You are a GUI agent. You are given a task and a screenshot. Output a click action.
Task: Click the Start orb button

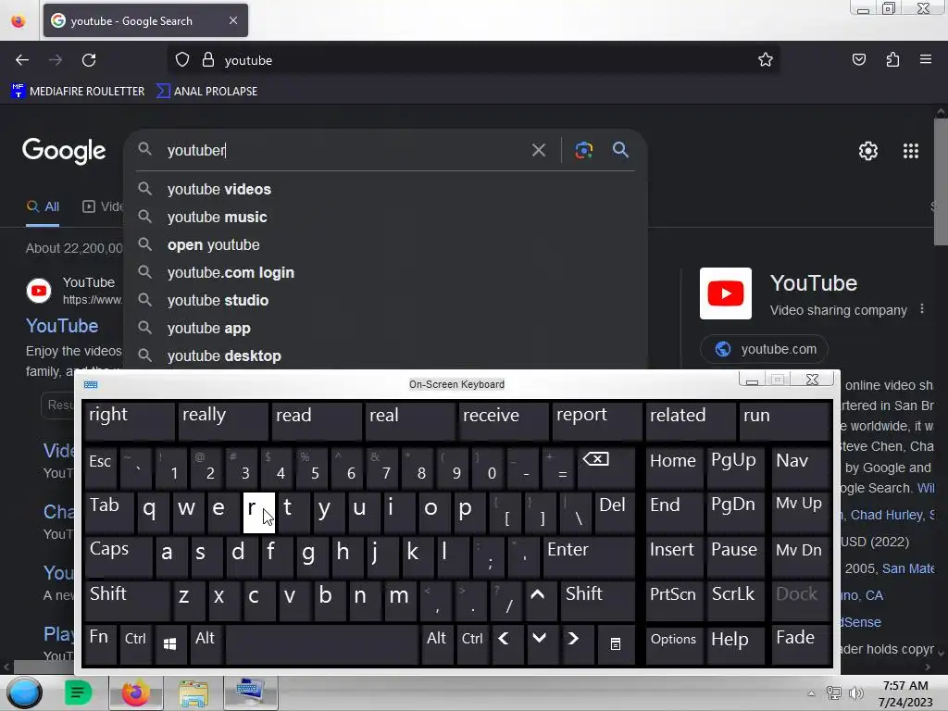24,692
